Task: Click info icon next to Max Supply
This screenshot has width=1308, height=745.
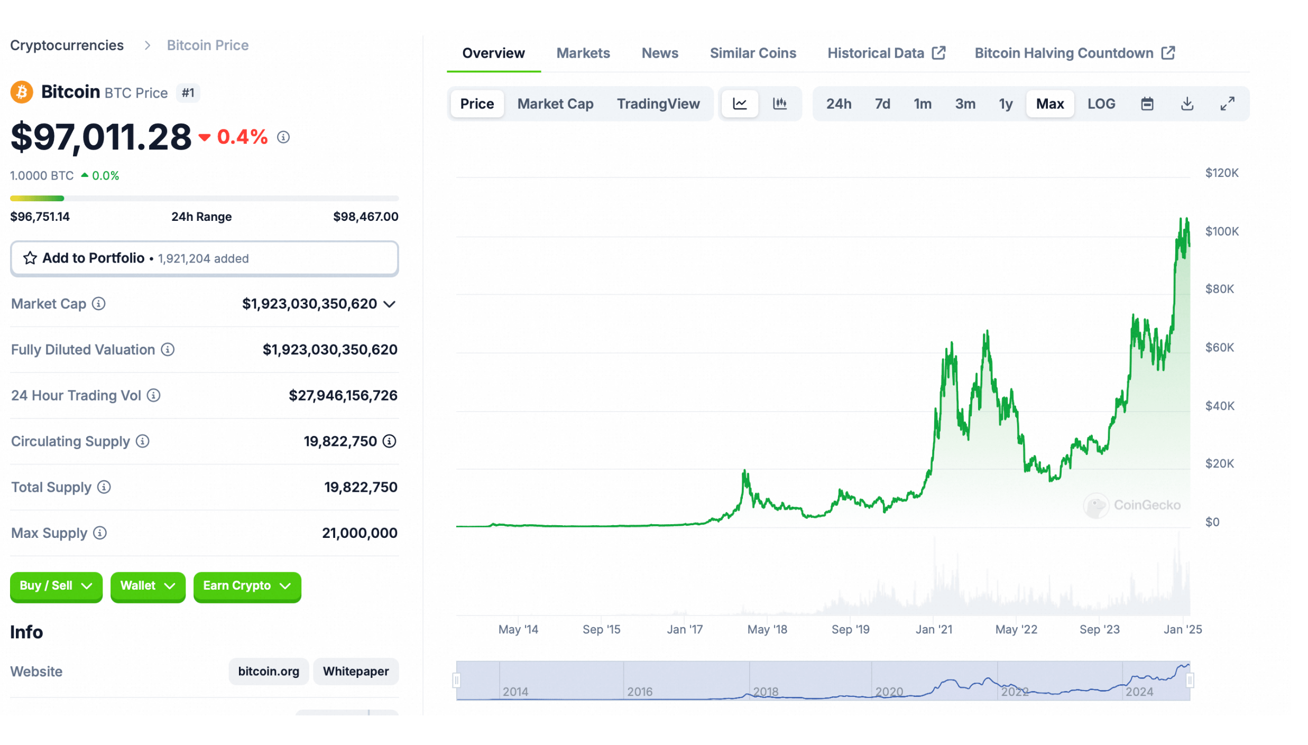Action: click(x=100, y=533)
